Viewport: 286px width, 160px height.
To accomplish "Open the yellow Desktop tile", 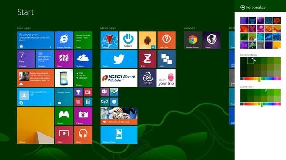I will [35, 125].
